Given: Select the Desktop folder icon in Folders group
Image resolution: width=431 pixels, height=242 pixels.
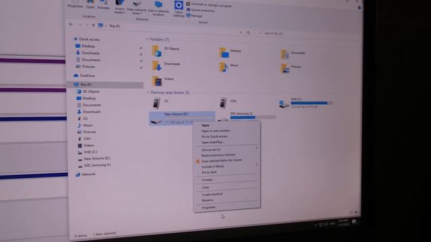Looking at the screenshot, I should pos(224,52).
